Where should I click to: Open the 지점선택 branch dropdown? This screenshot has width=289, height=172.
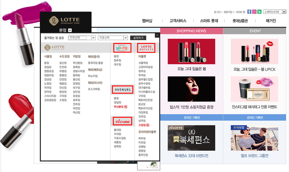[113, 38]
